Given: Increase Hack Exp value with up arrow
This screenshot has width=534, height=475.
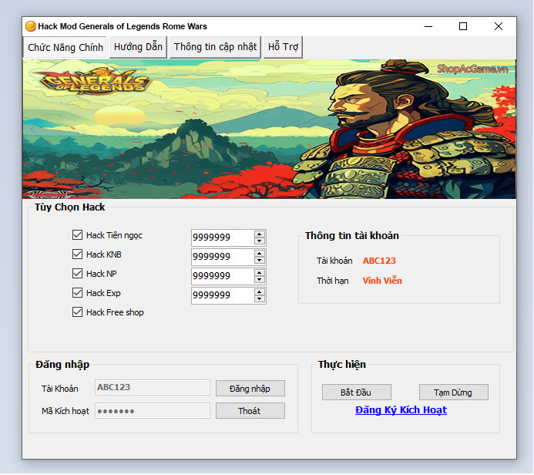Looking at the screenshot, I should coord(260,292).
